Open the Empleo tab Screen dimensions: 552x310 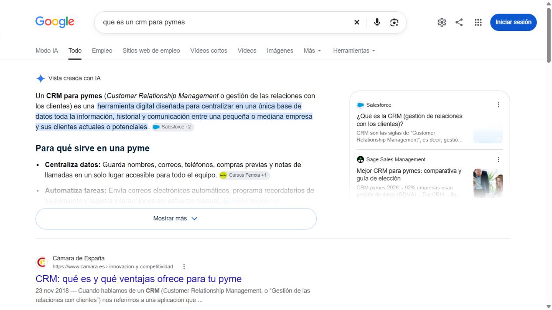102,51
